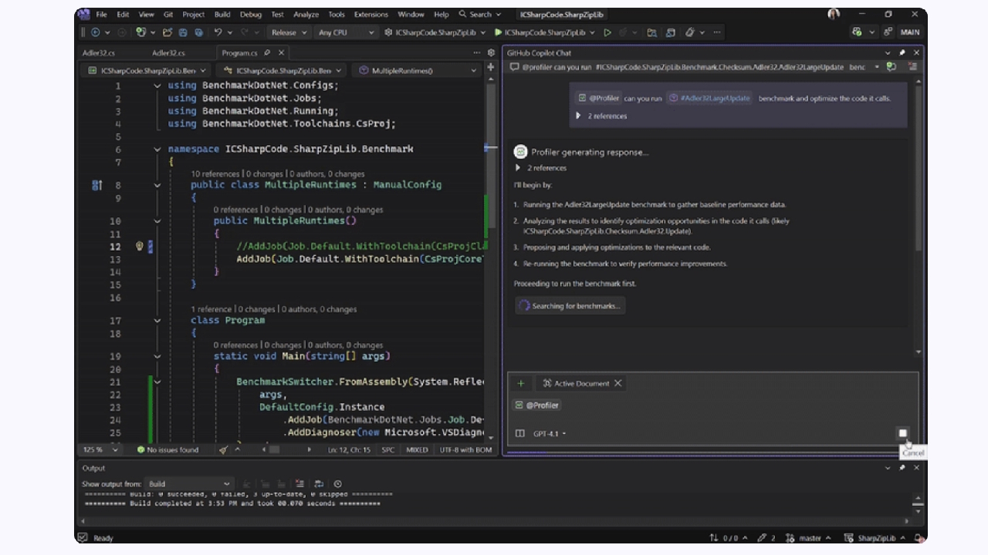Open the Analyze menu

306,14
